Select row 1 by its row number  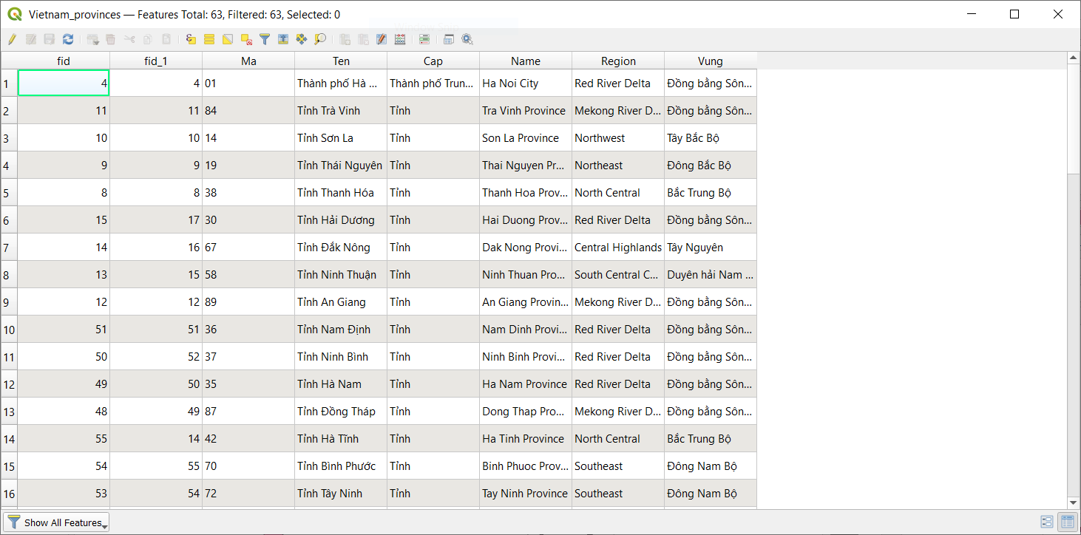tap(9, 84)
